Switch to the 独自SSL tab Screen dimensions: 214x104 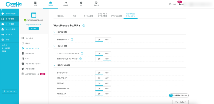[60, 16]
